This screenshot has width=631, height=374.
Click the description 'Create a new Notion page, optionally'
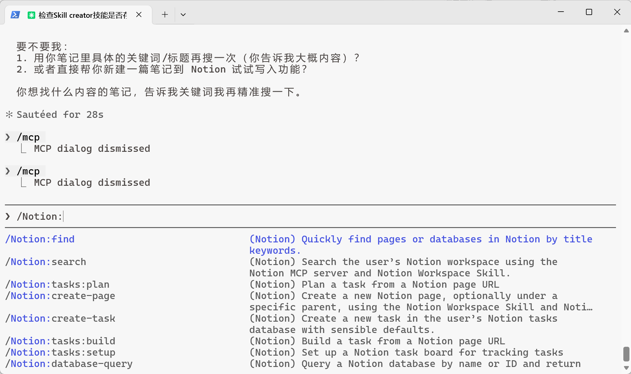pos(421,301)
